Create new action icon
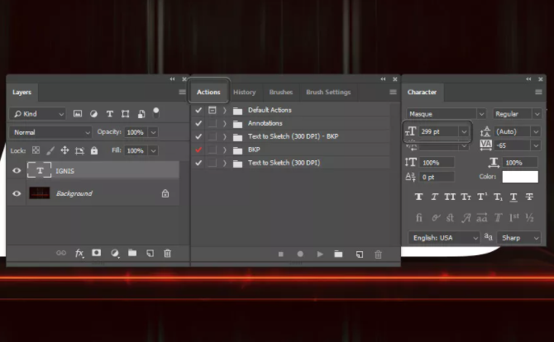This screenshot has width=554, height=342. coord(360,254)
